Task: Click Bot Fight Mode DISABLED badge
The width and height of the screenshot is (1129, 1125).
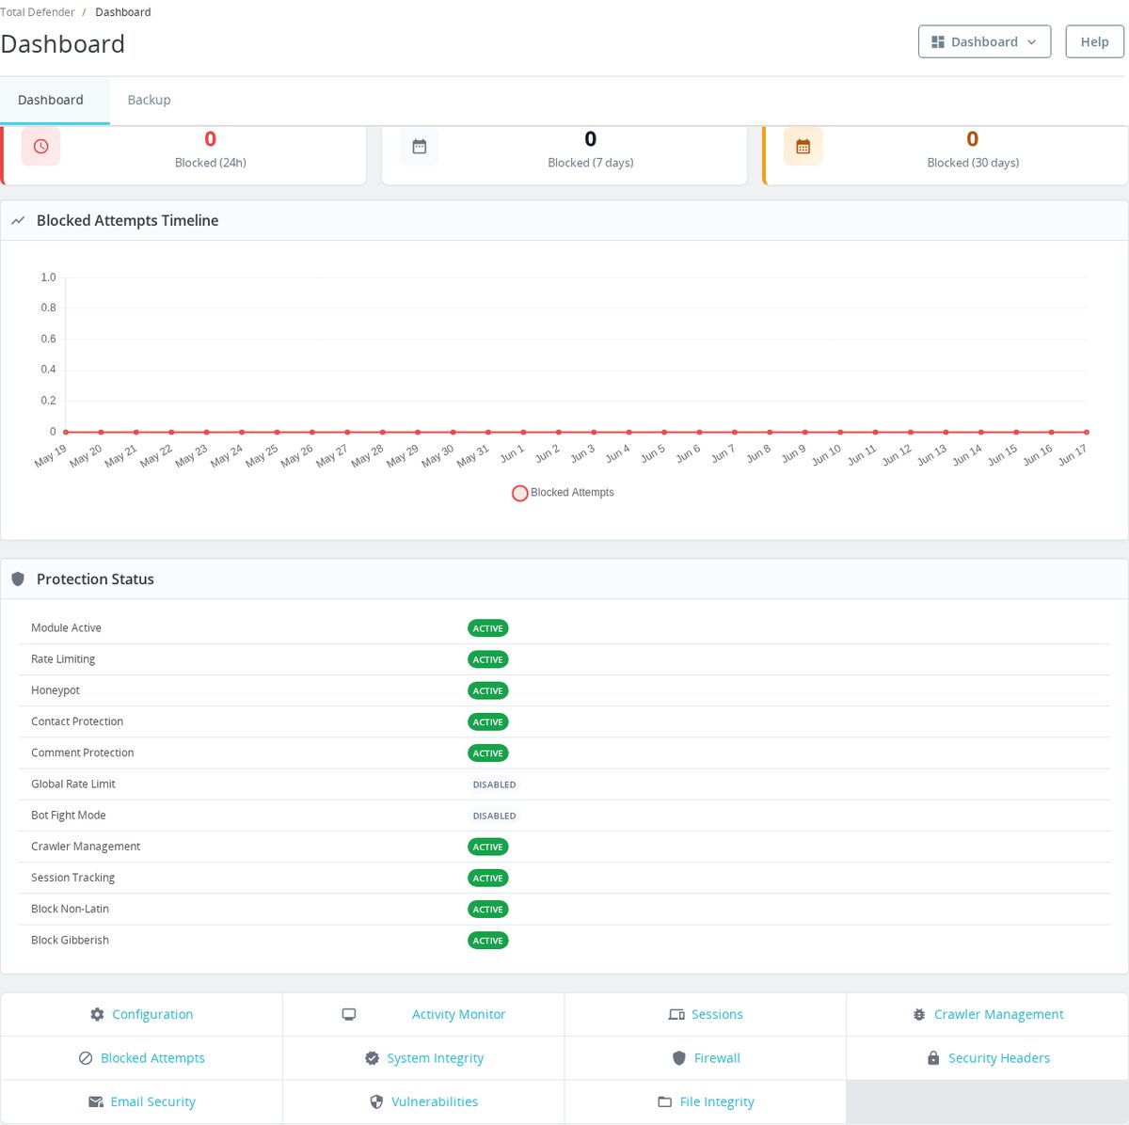Action: tap(494, 816)
